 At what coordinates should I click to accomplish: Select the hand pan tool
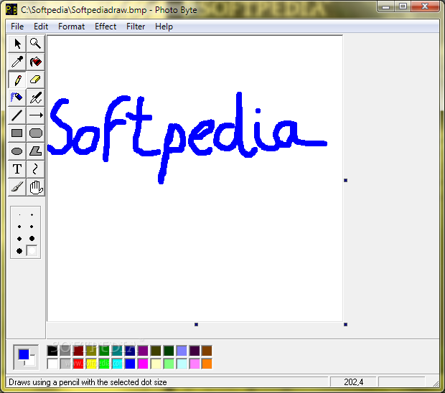pos(35,187)
